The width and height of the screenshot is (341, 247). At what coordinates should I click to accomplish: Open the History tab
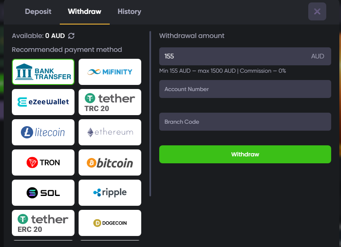click(129, 11)
